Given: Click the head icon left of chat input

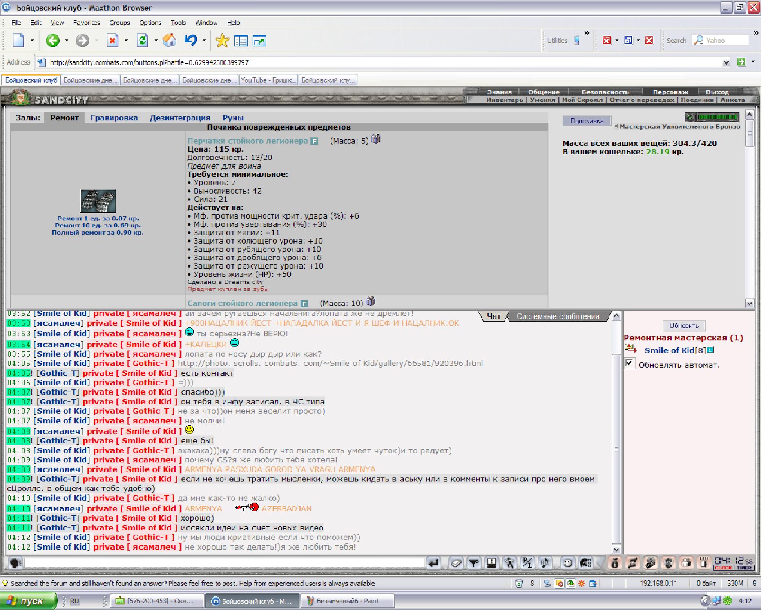Looking at the screenshot, I should [15, 563].
